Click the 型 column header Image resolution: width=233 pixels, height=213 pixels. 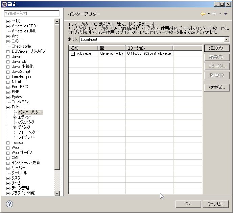(112, 48)
